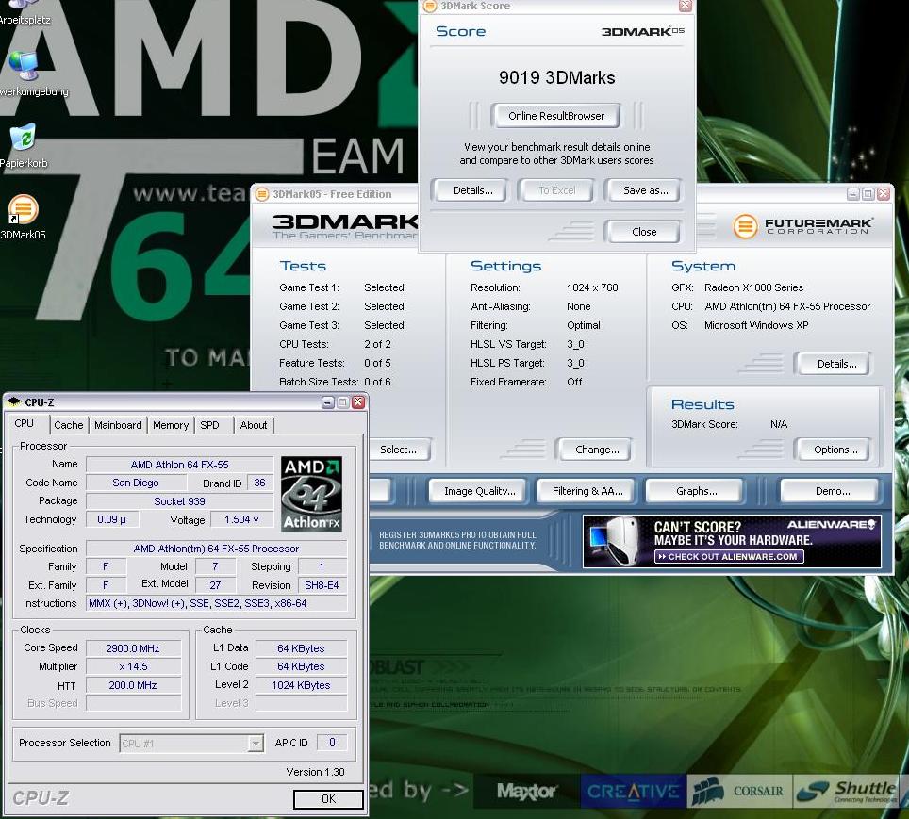
Task: Switch to the Cache tab in CPU-Z
Action: tap(69, 425)
